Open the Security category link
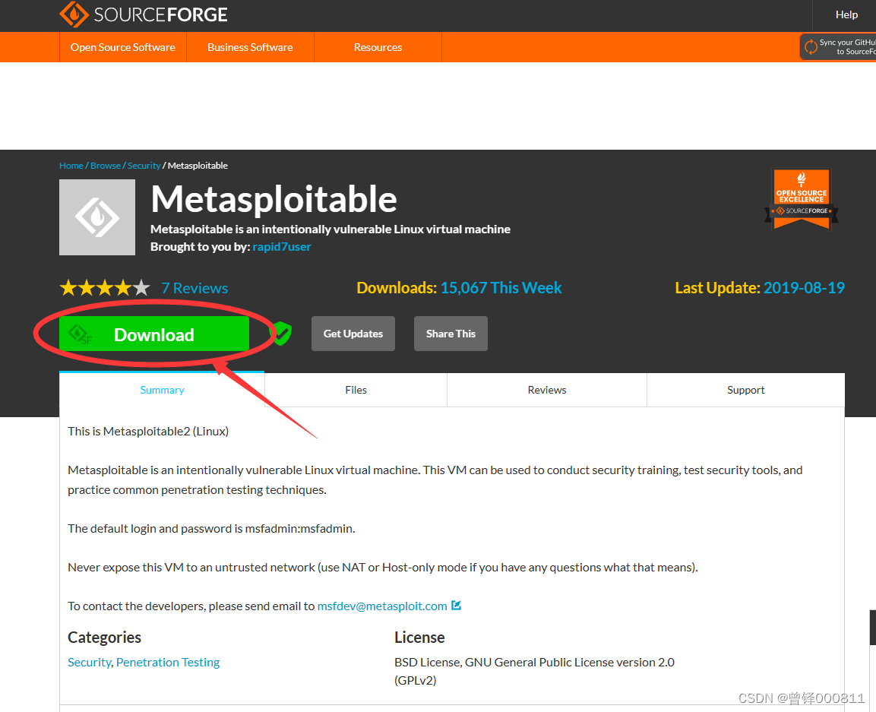Viewport: 876px width, 712px height. (90, 663)
